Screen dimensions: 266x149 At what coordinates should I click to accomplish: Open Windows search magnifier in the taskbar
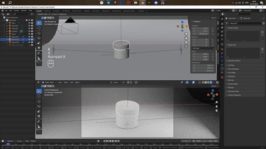[x=10, y=3]
